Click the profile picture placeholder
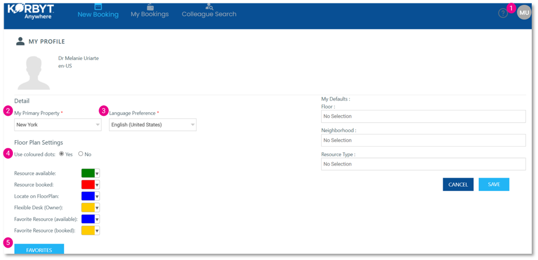This screenshot has height=260, width=538. click(x=34, y=73)
